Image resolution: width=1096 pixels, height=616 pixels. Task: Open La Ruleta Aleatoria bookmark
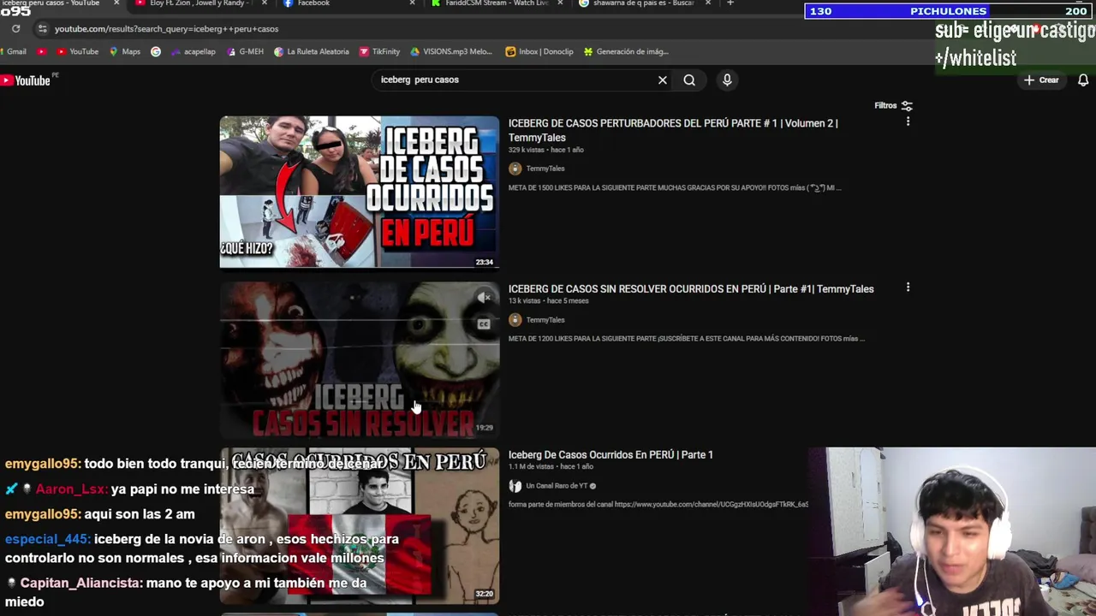click(x=312, y=51)
